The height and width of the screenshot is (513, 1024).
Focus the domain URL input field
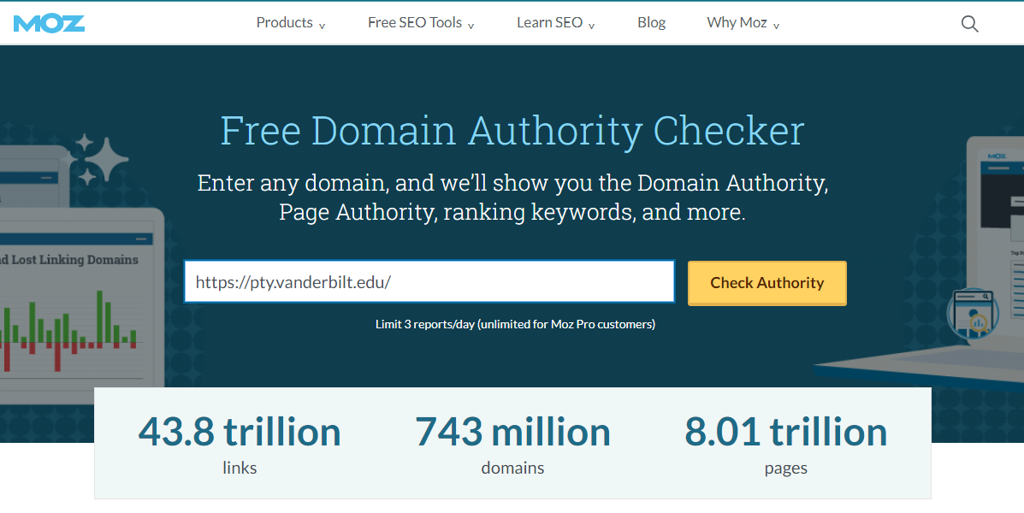click(x=429, y=282)
